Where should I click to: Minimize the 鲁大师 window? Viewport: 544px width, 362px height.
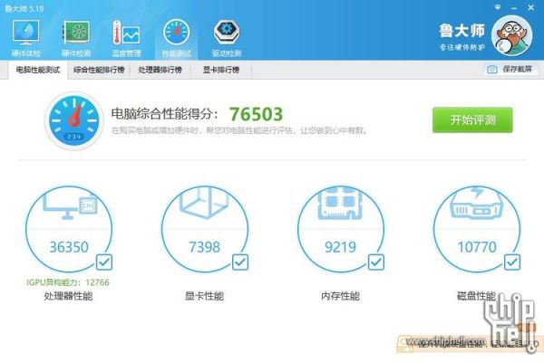[x=514, y=7]
